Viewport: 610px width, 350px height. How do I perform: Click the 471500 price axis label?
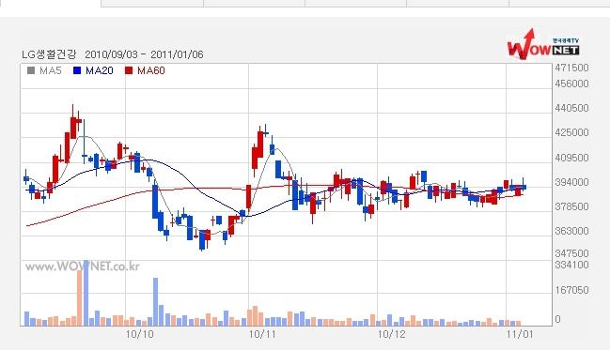point(571,68)
